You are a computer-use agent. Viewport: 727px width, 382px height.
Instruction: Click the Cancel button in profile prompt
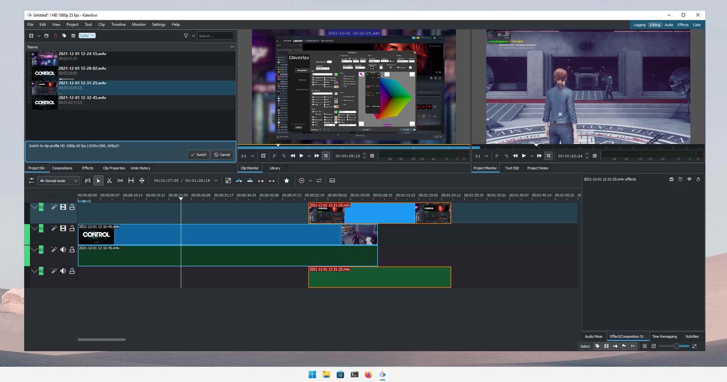click(x=222, y=155)
